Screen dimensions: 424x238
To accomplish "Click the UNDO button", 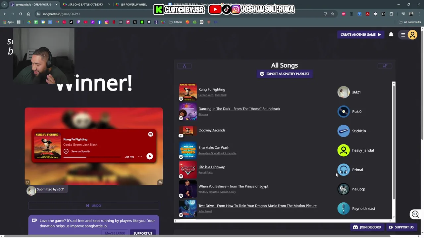I will (x=93, y=206).
